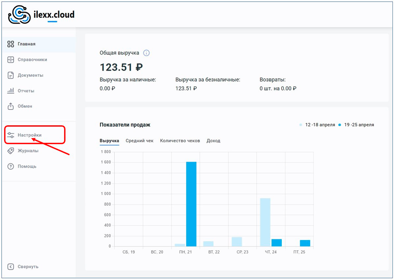This screenshot has width=394, height=280.
Task: Toggle the 19-25 апреля legend series
Action: [356, 125]
